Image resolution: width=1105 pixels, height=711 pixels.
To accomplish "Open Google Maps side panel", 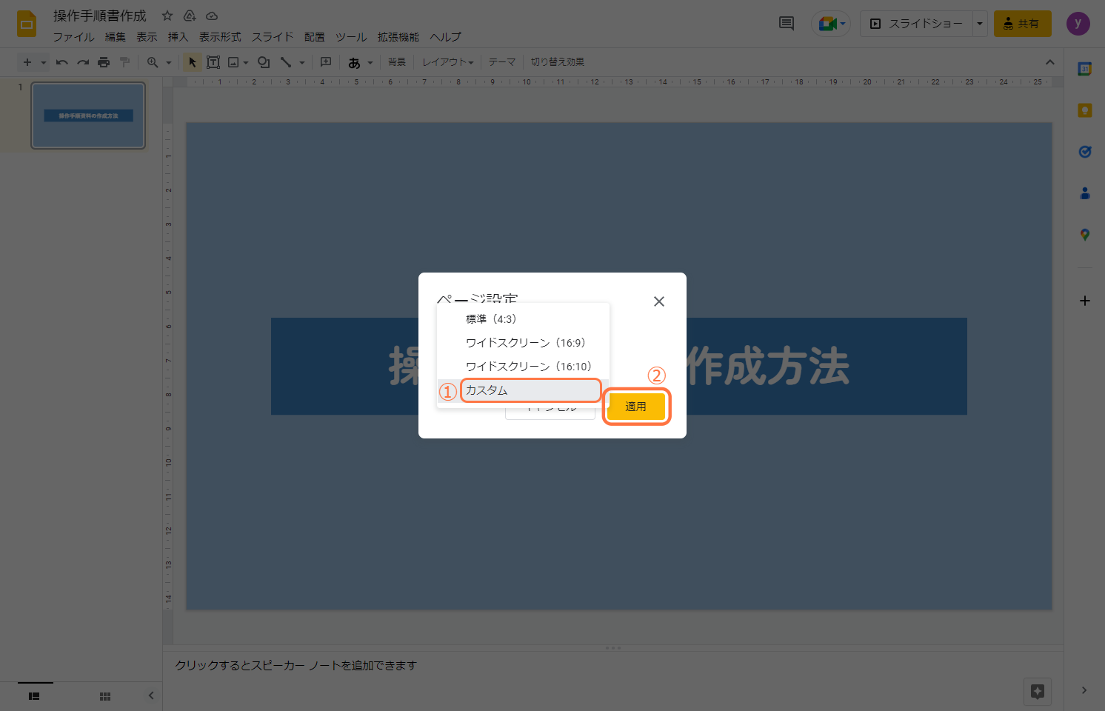I will click(x=1085, y=235).
